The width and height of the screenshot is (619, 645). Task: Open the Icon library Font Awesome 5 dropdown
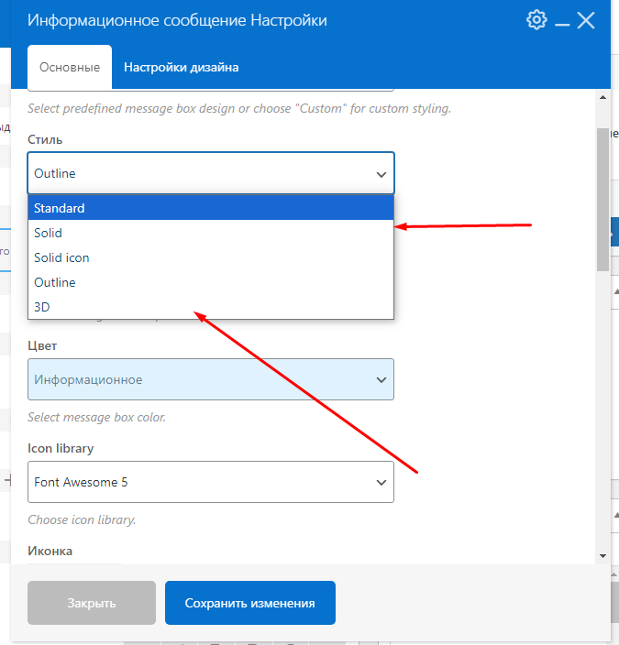point(211,482)
